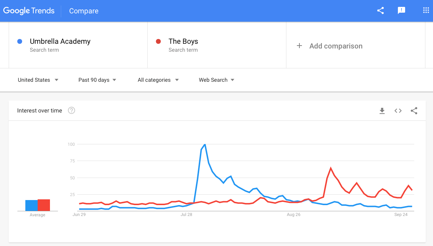The height and width of the screenshot is (246, 433).
Task: Send feedback using the feedback icon
Action: point(402,10)
